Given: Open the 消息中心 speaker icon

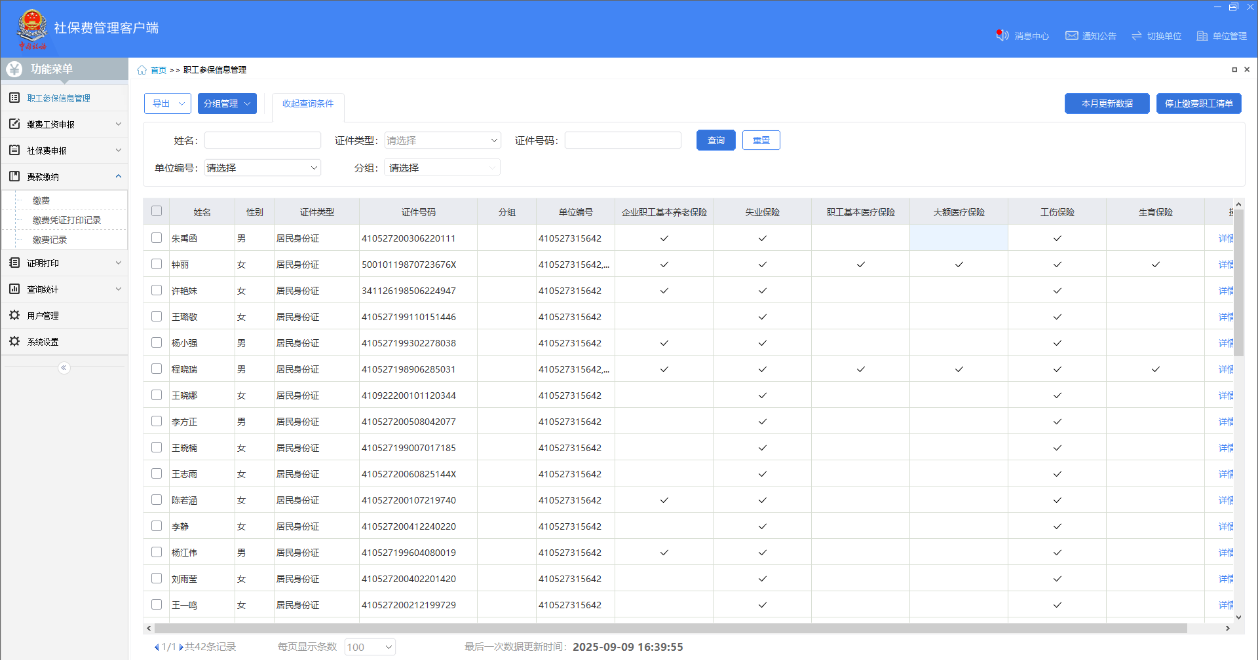Looking at the screenshot, I should pos(1002,35).
